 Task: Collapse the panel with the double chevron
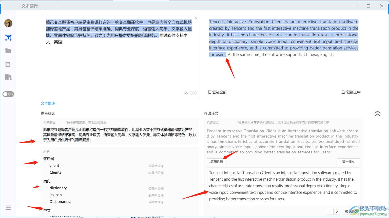[378, 114]
